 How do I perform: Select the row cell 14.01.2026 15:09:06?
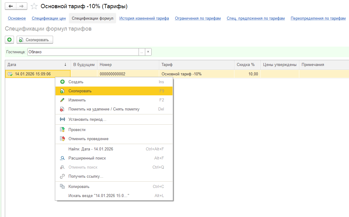38,74
